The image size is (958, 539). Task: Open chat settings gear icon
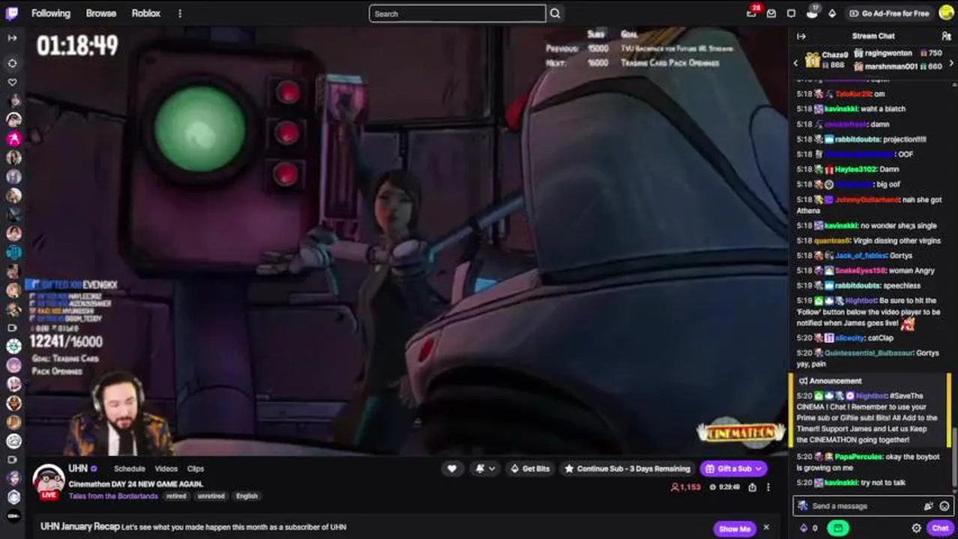click(x=916, y=528)
